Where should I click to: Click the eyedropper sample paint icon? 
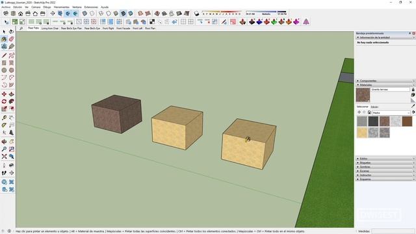coord(413,106)
